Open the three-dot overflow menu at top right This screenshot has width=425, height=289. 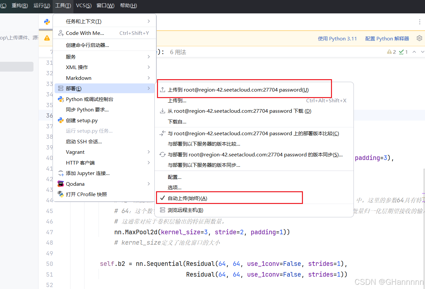419,22
